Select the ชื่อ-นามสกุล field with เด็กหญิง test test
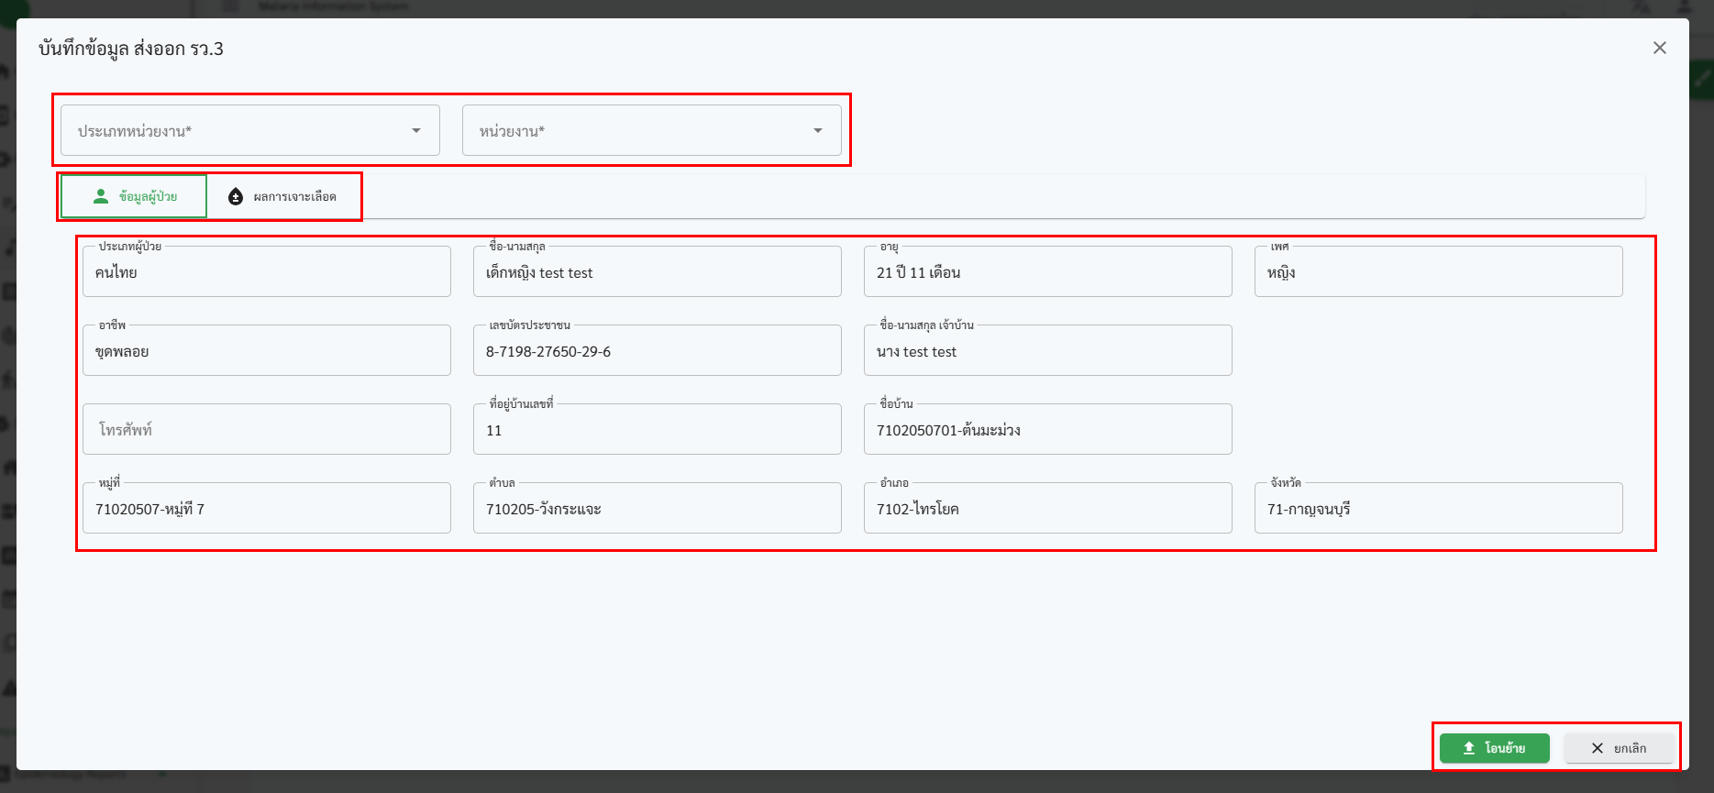 click(657, 272)
